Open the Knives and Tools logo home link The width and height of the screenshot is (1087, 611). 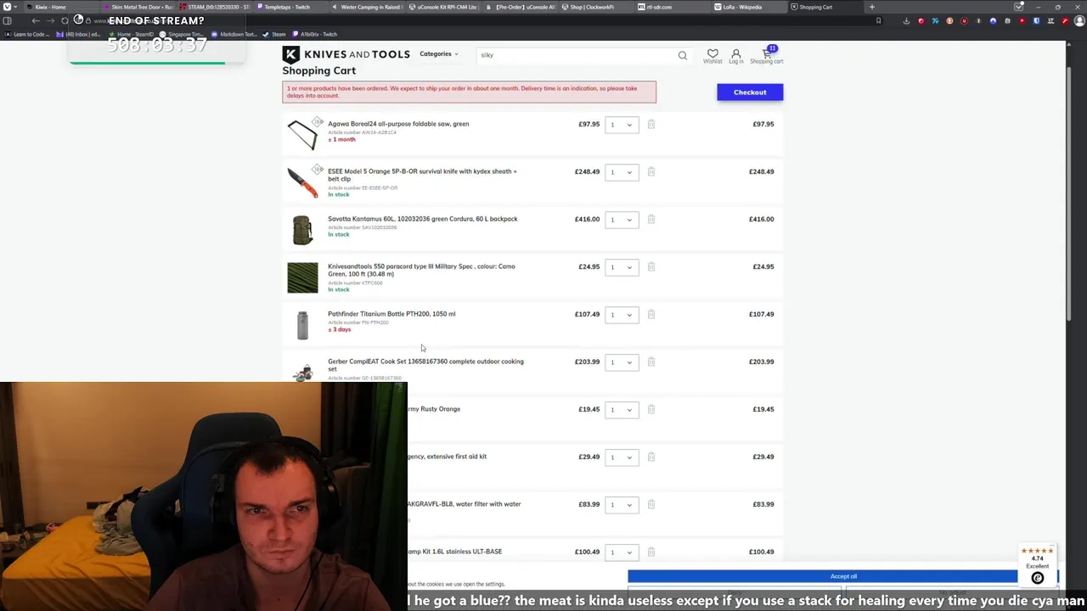click(346, 54)
